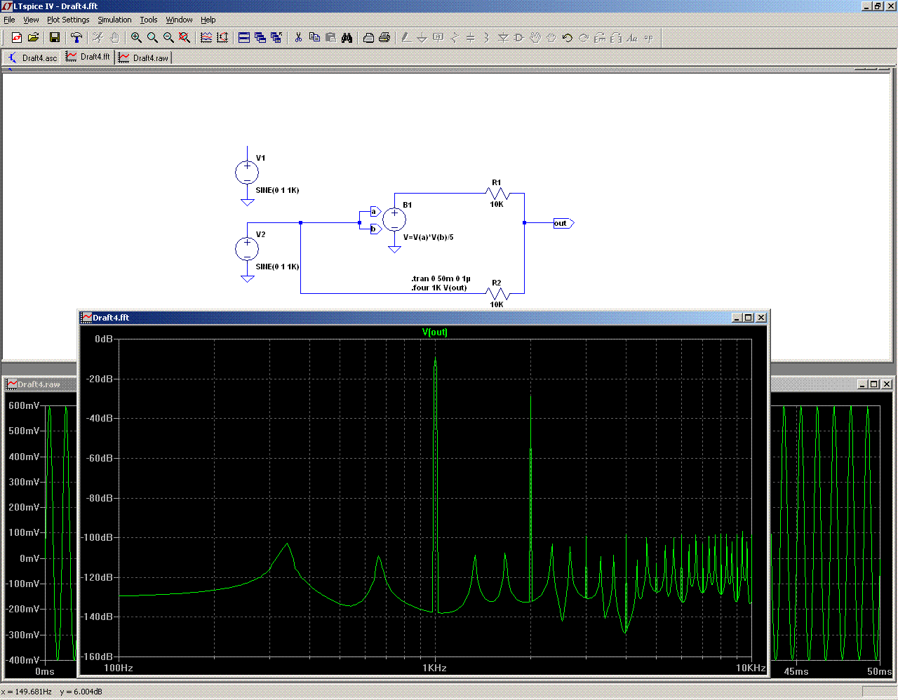Open the Plot Settings menu
This screenshot has height=700, width=898.
tap(68, 20)
